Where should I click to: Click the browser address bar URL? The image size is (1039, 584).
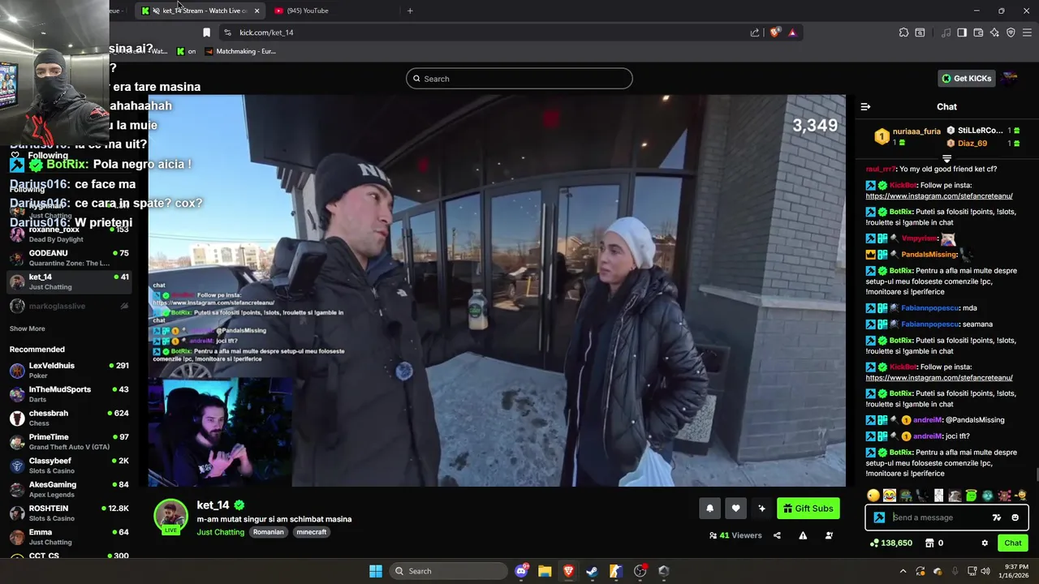point(266,32)
